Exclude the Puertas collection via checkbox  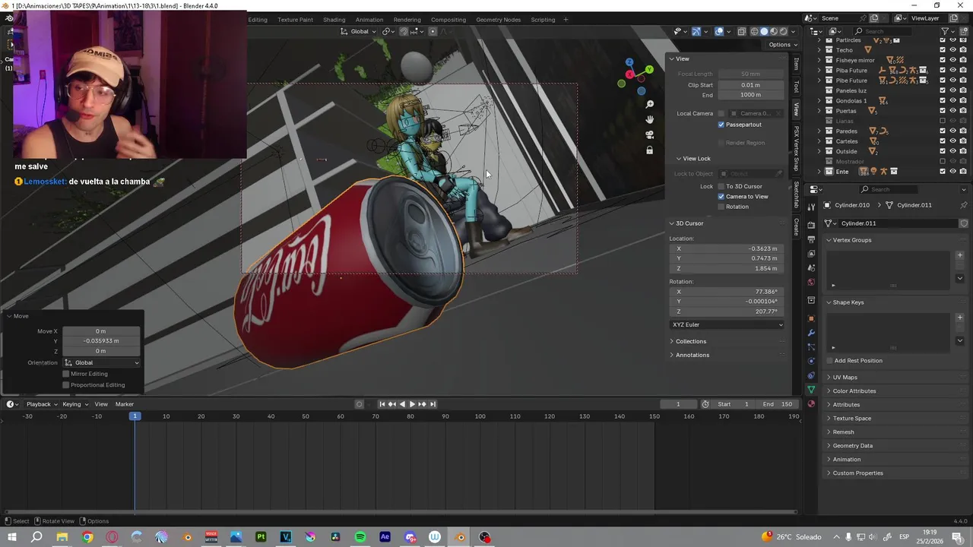pos(943,111)
